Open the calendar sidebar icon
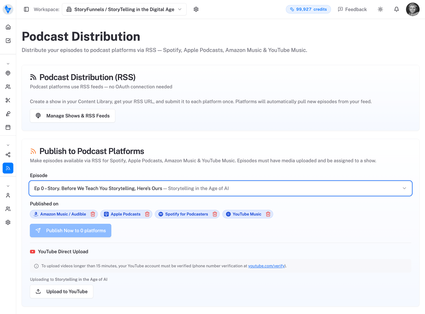 tap(8, 127)
